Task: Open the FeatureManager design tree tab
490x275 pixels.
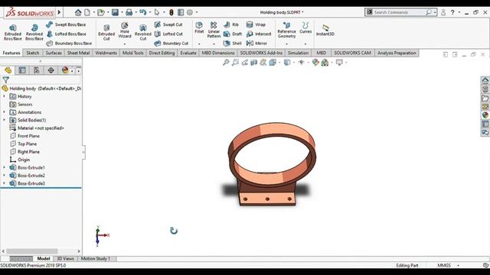Action: 8,70
